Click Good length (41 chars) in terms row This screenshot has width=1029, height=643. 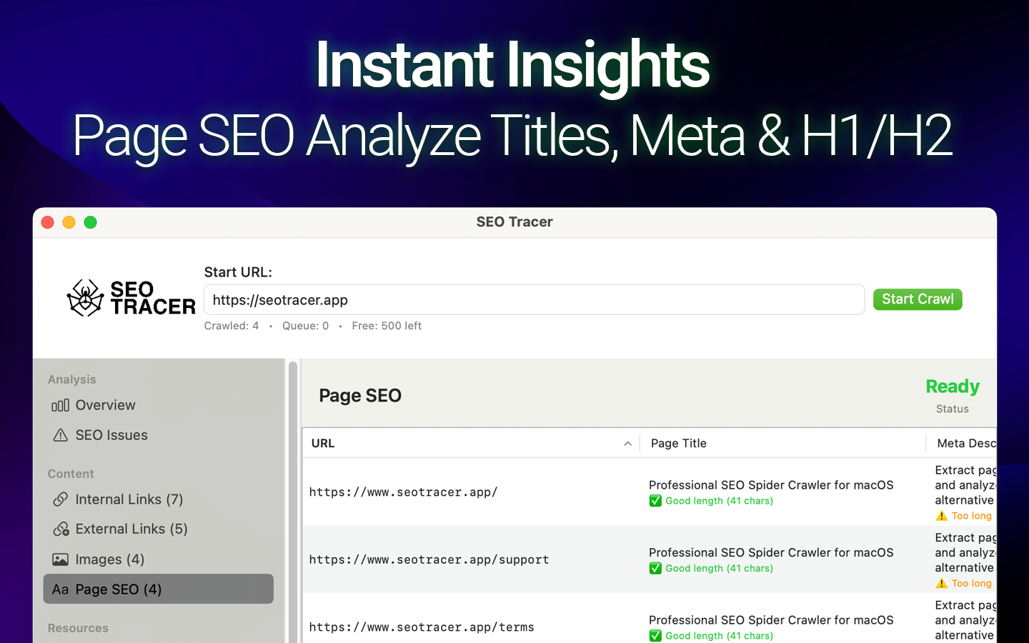coord(719,636)
